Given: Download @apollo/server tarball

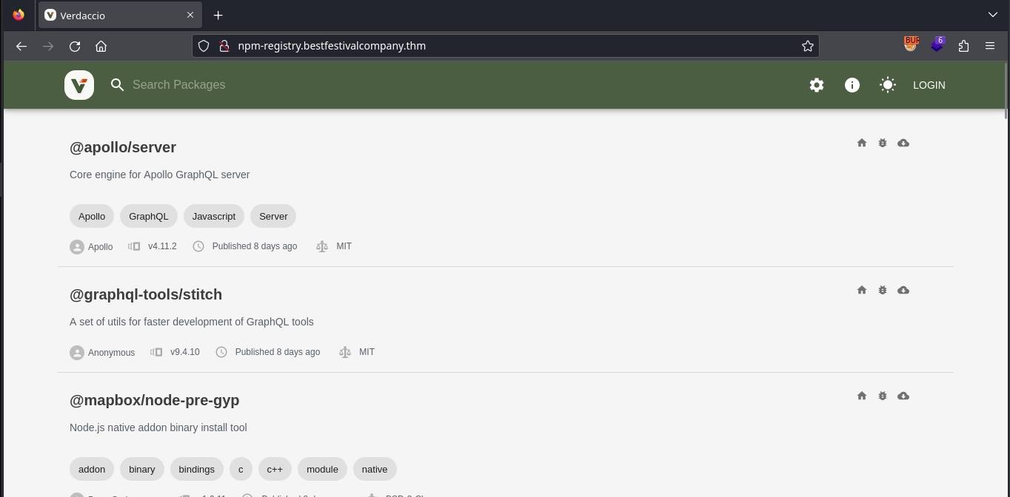Looking at the screenshot, I should click(903, 143).
